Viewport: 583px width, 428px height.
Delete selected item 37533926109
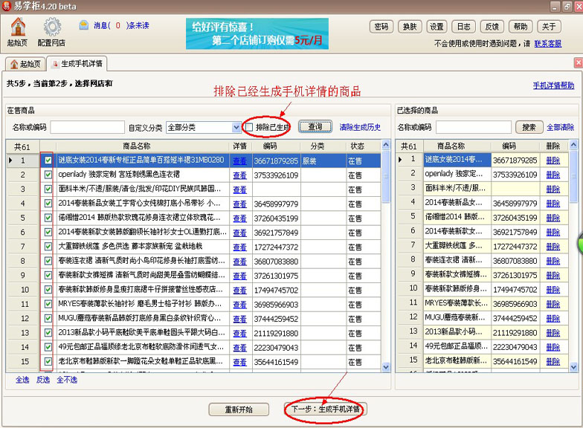click(553, 175)
